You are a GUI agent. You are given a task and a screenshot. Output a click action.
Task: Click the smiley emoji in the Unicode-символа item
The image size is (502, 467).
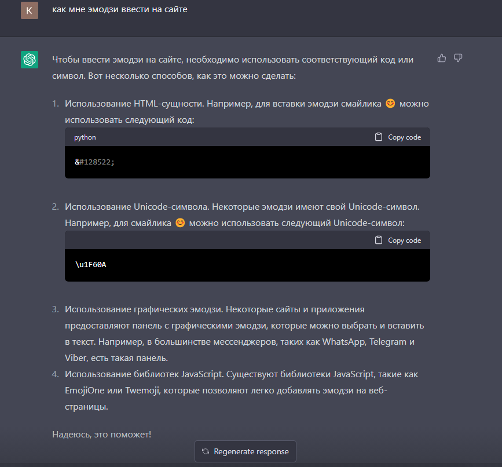(x=180, y=222)
